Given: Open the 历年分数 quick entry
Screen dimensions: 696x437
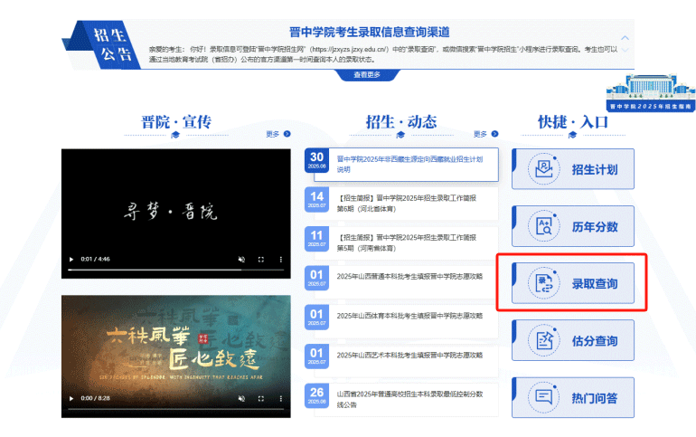Looking at the screenshot, I should [x=573, y=226].
